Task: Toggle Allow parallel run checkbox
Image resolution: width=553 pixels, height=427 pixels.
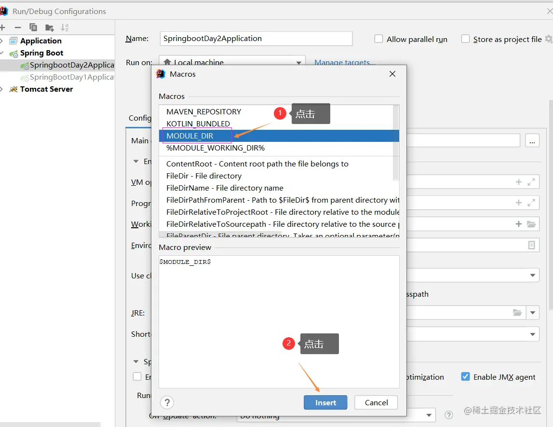Action: 378,39
